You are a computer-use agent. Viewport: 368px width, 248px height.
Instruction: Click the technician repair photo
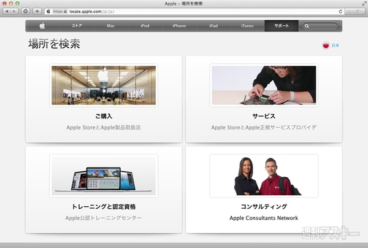pyautogui.click(x=264, y=85)
